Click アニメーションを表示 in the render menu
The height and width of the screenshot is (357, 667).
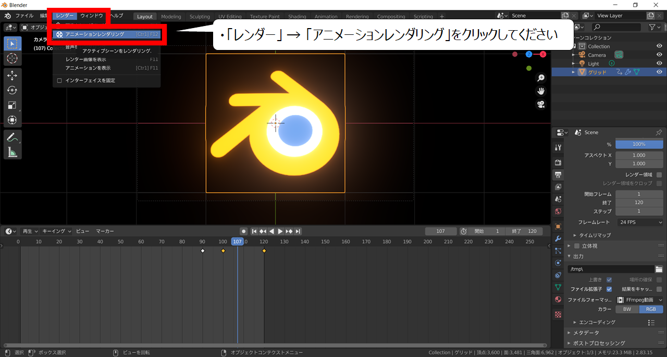point(107,68)
